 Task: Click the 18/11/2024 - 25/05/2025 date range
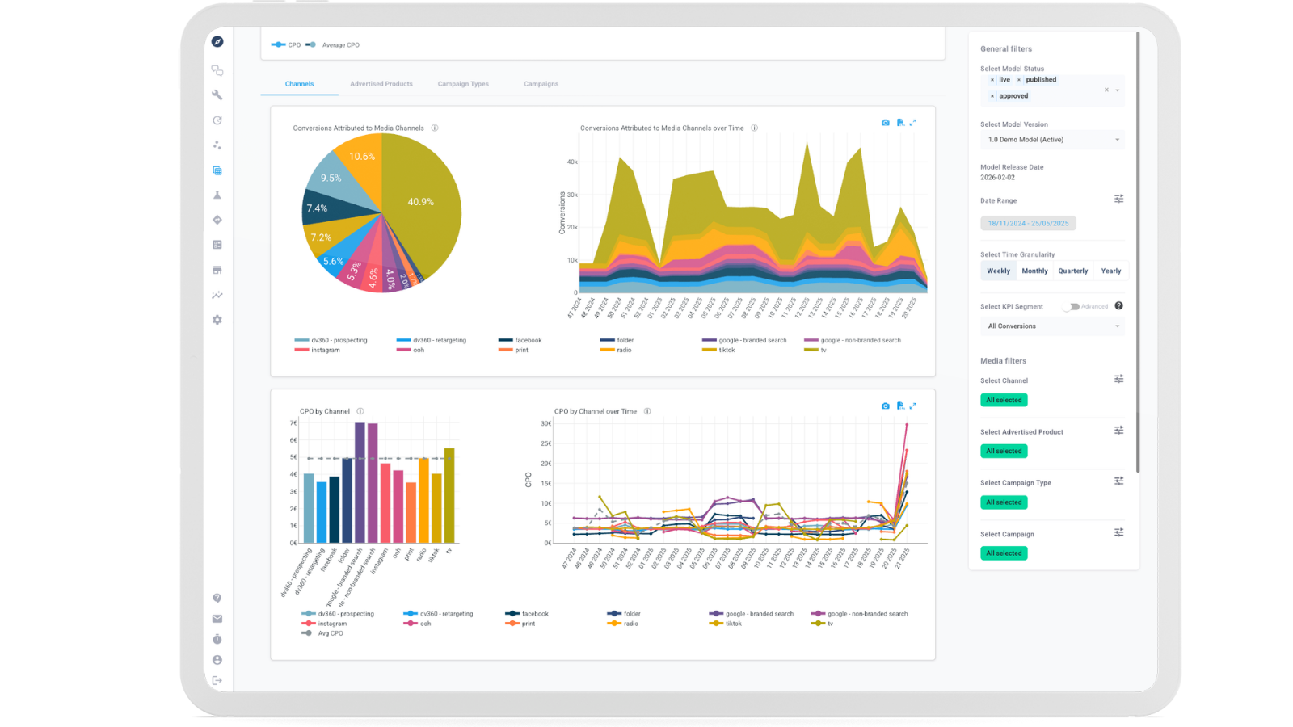click(x=1028, y=223)
